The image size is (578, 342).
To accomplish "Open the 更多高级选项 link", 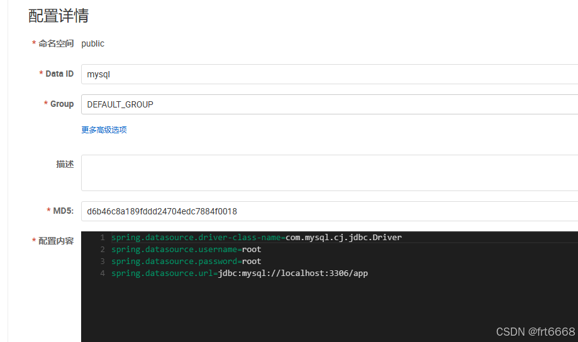I will coord(104,130).
